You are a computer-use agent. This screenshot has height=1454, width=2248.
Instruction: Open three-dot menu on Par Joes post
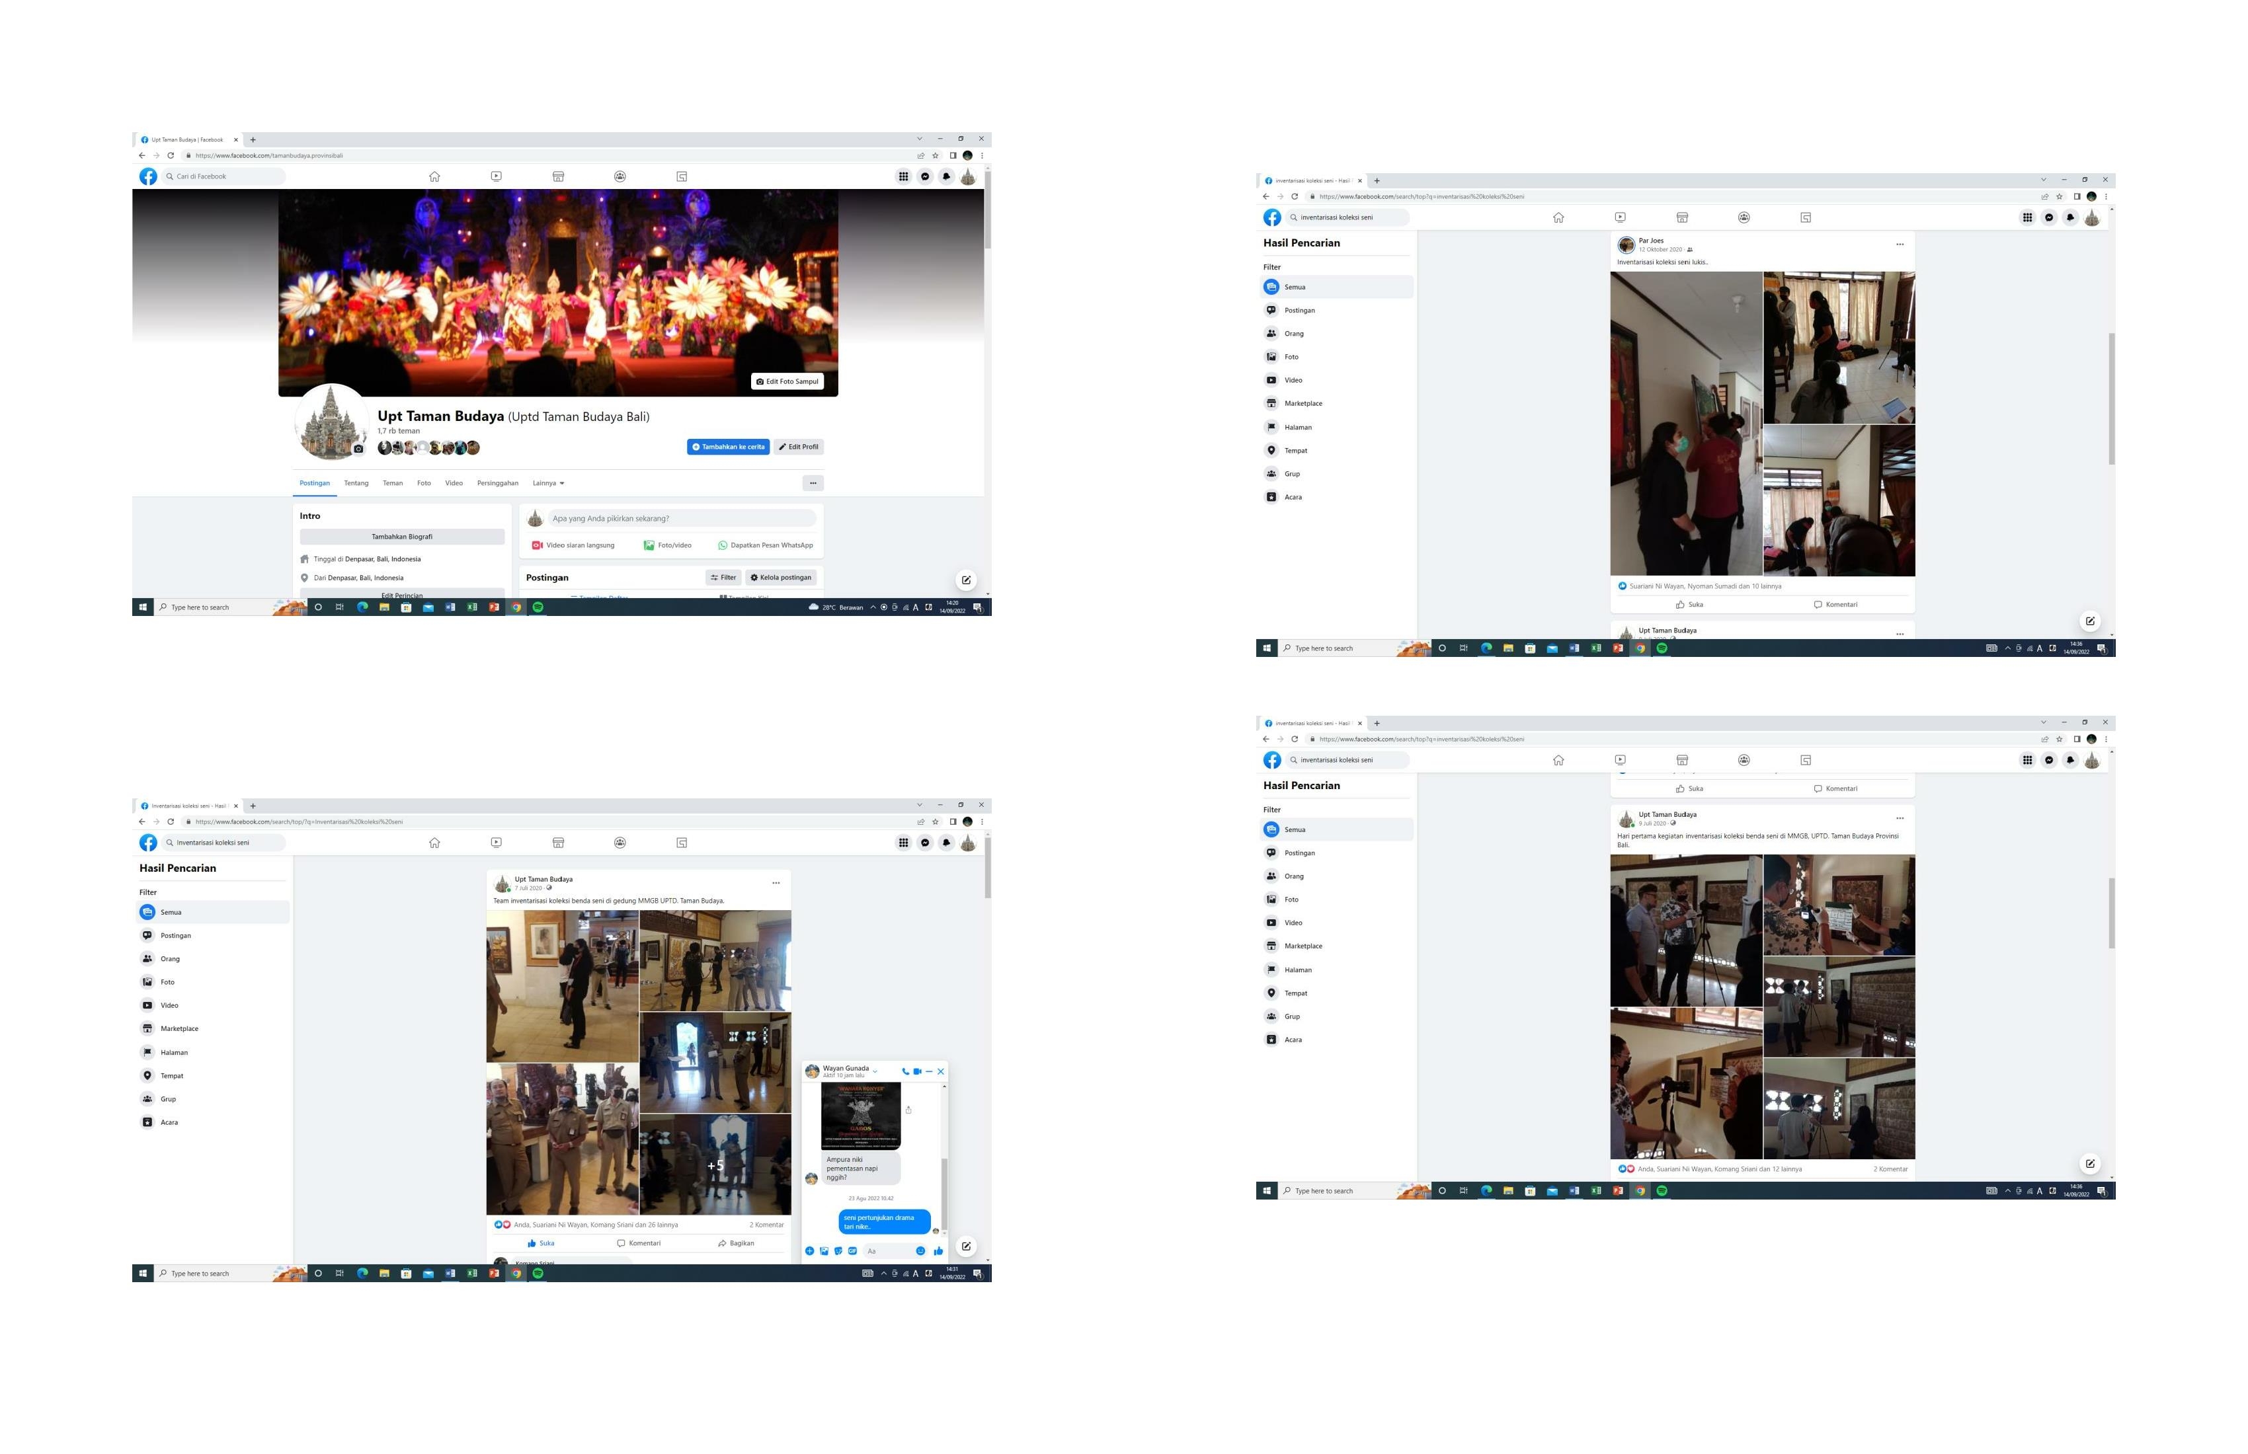point(1900,245)
